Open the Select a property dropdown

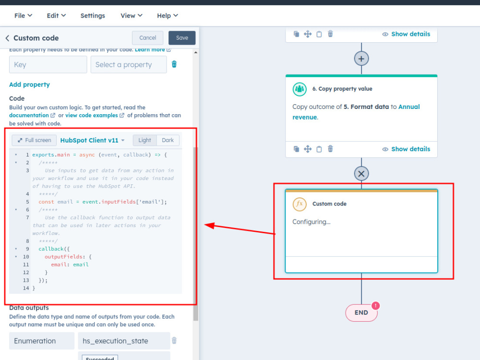point(128,64)
